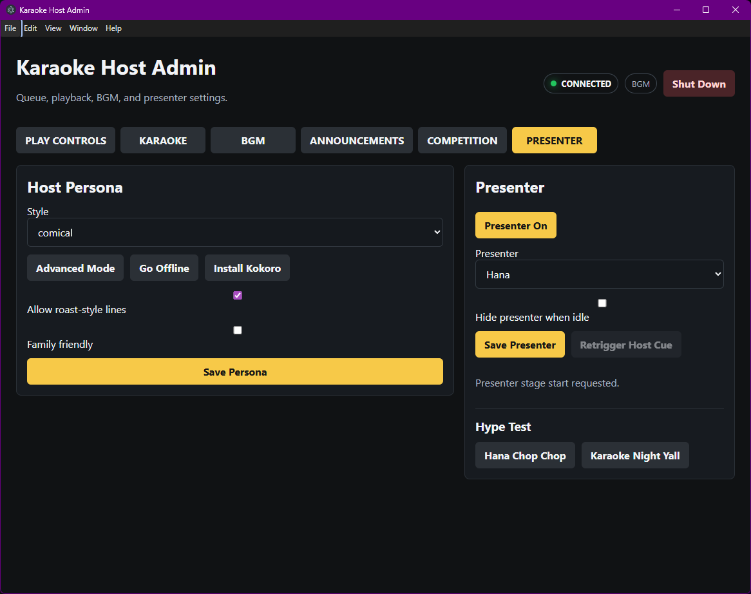Maximize the Karaoke Host Admin window

coord(705,10)
